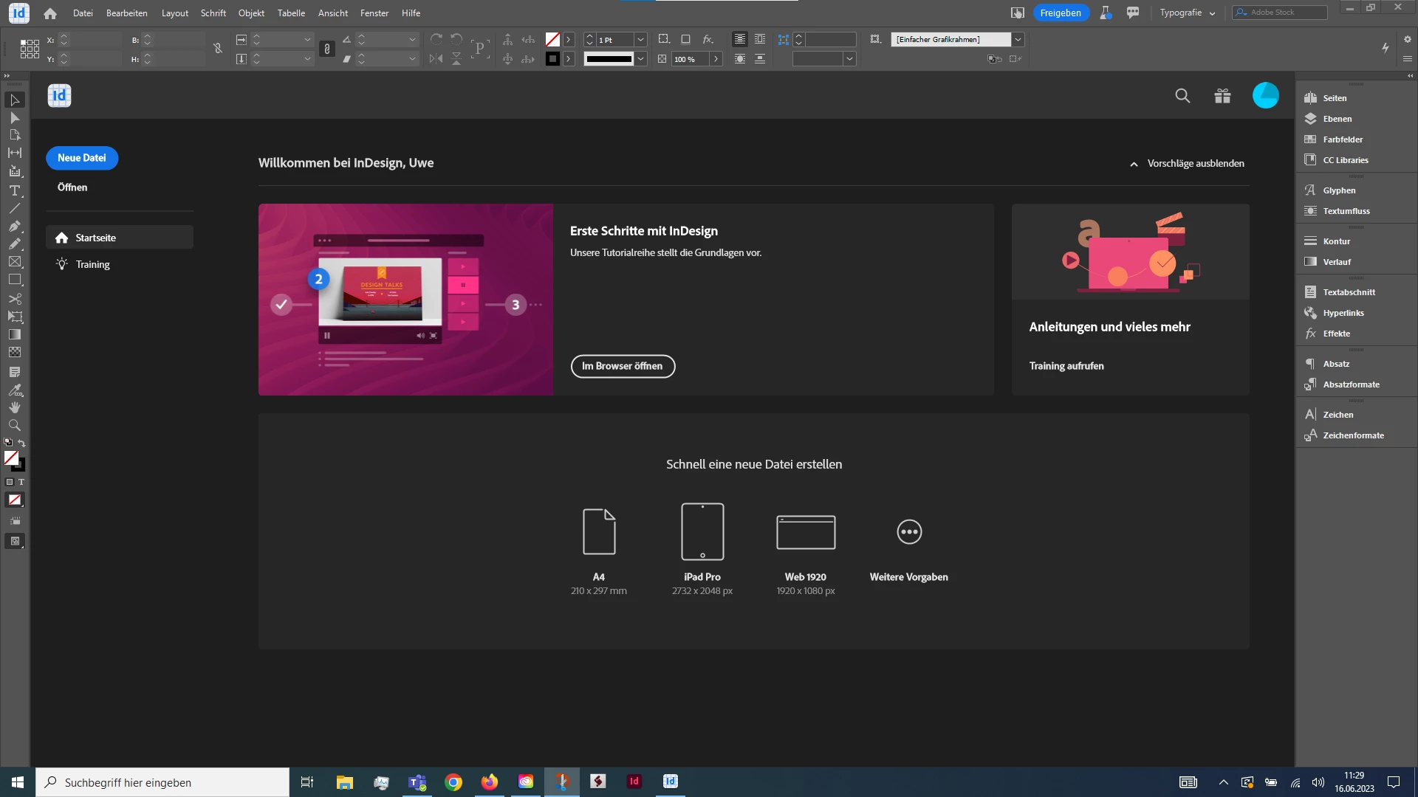The height and width of the screenshot is (797, 1418).
Task: Select the Zoom magnifier tool
Action: (15, 425)
